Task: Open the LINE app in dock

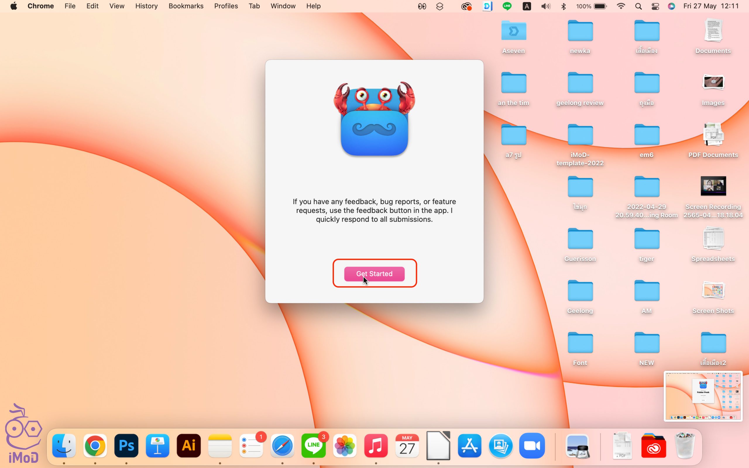Action: [x=313, y=446]
